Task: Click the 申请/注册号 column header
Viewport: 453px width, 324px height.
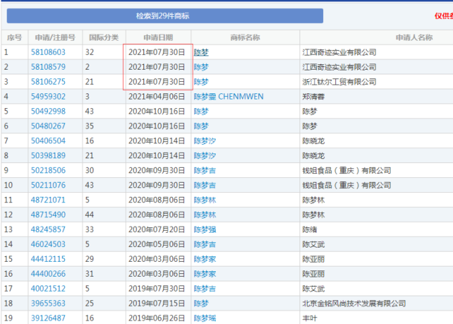Action: point(55,38)
